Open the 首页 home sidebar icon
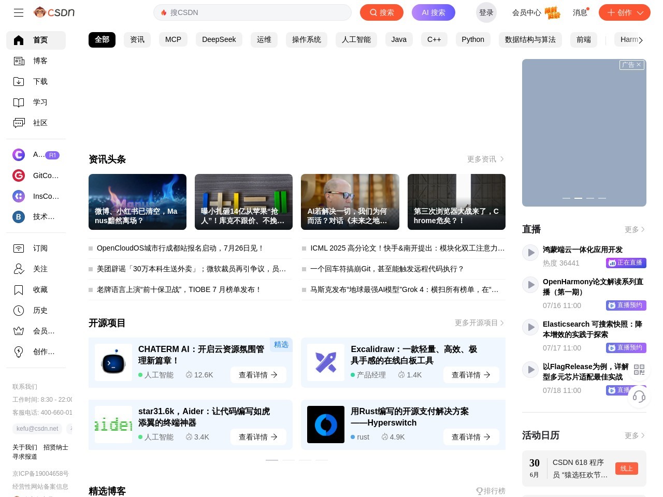663x497 pixels. tap(19, 40)
